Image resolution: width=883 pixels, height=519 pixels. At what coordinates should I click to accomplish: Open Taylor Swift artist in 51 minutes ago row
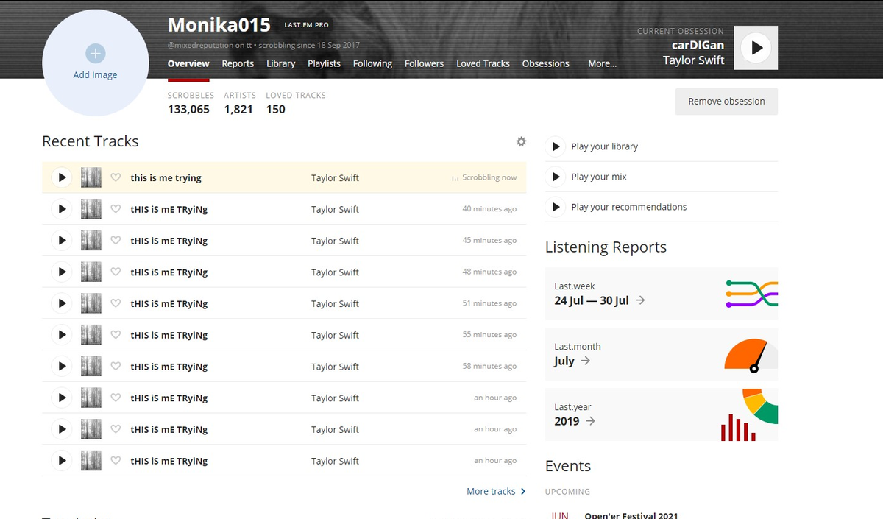click(335, 303)
